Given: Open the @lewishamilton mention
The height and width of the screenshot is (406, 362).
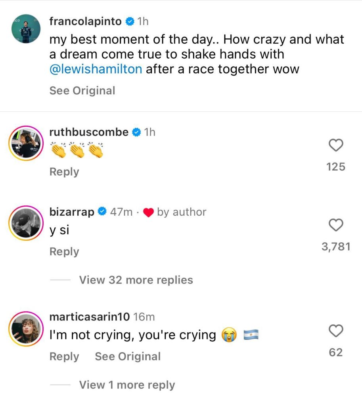Looking at the screenshot, I should [x=96, y=69].
